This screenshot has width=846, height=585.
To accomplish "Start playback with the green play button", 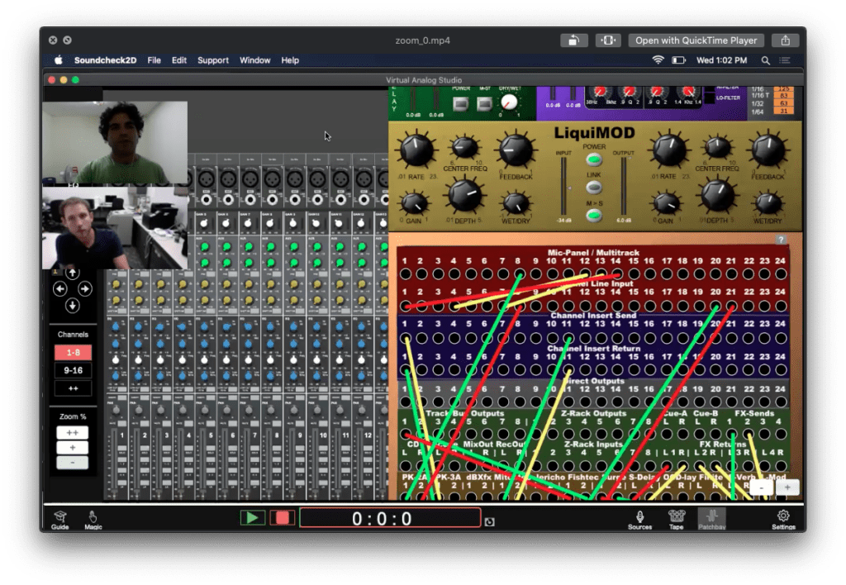I will (252, 518).
